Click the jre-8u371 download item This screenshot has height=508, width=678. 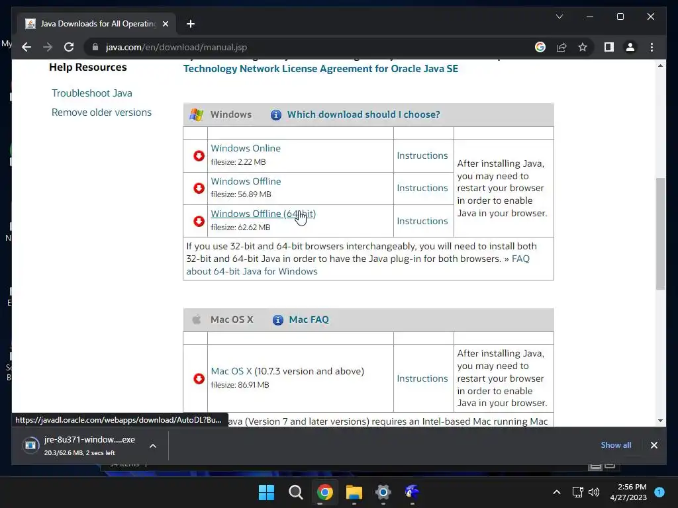point(80,445)
